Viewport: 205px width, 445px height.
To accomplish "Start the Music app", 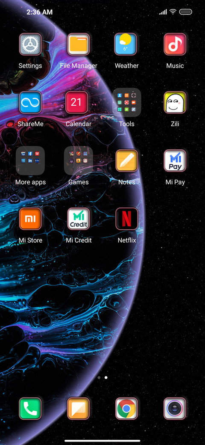I will tap(175, 44).
